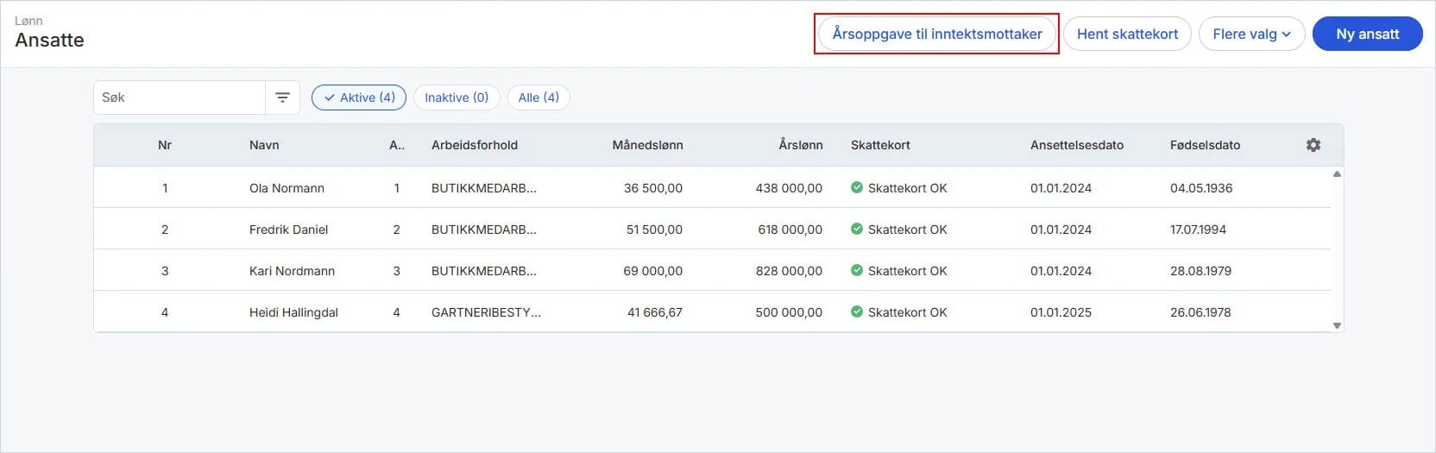The width and height of the screenshot is (1436, 453).
Task: Click BUTIKKMEDARB... cell in Kari Nordmann row
Action: 484,271
